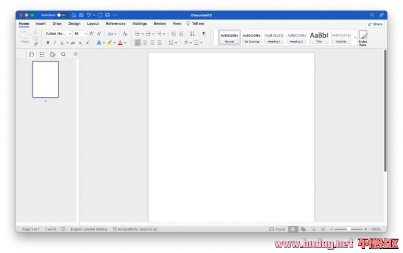
Task: Click the Clear Formatting icon
Action: click(125, 34)
